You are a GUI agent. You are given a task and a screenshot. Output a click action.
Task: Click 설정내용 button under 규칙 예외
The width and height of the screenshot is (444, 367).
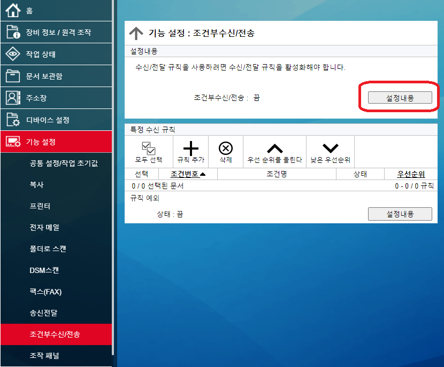400,214
